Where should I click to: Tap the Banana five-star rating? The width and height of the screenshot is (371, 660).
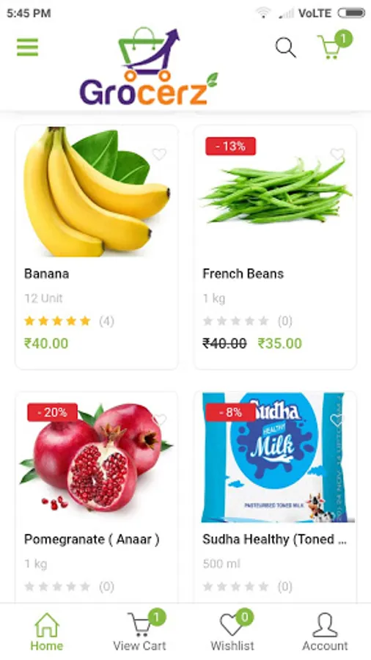[x=57, y=321]
